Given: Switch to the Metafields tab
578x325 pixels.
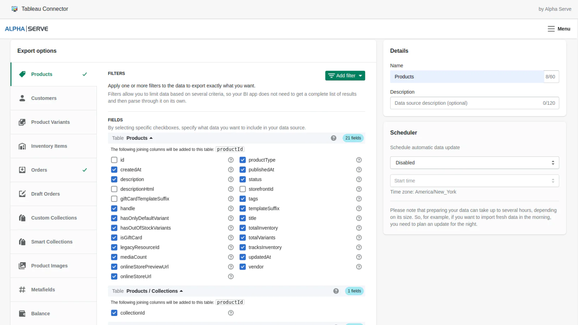Looking at the screenshot, I should tap(53, 290).
